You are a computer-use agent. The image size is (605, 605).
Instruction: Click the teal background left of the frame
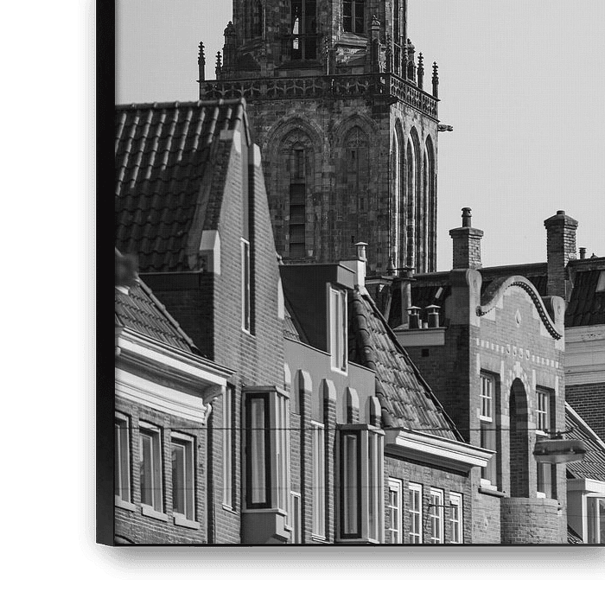[x=39, y=302]
